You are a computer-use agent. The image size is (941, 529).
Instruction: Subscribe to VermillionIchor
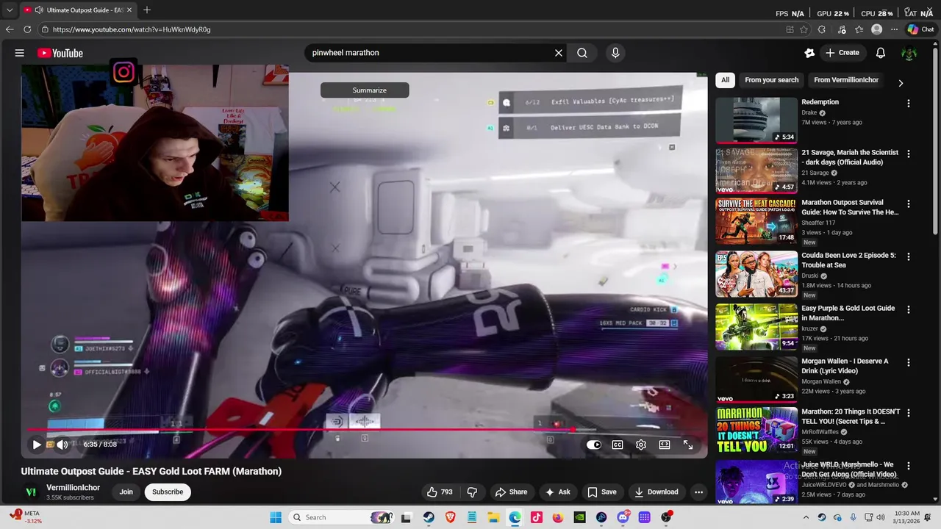coord(168,492)
